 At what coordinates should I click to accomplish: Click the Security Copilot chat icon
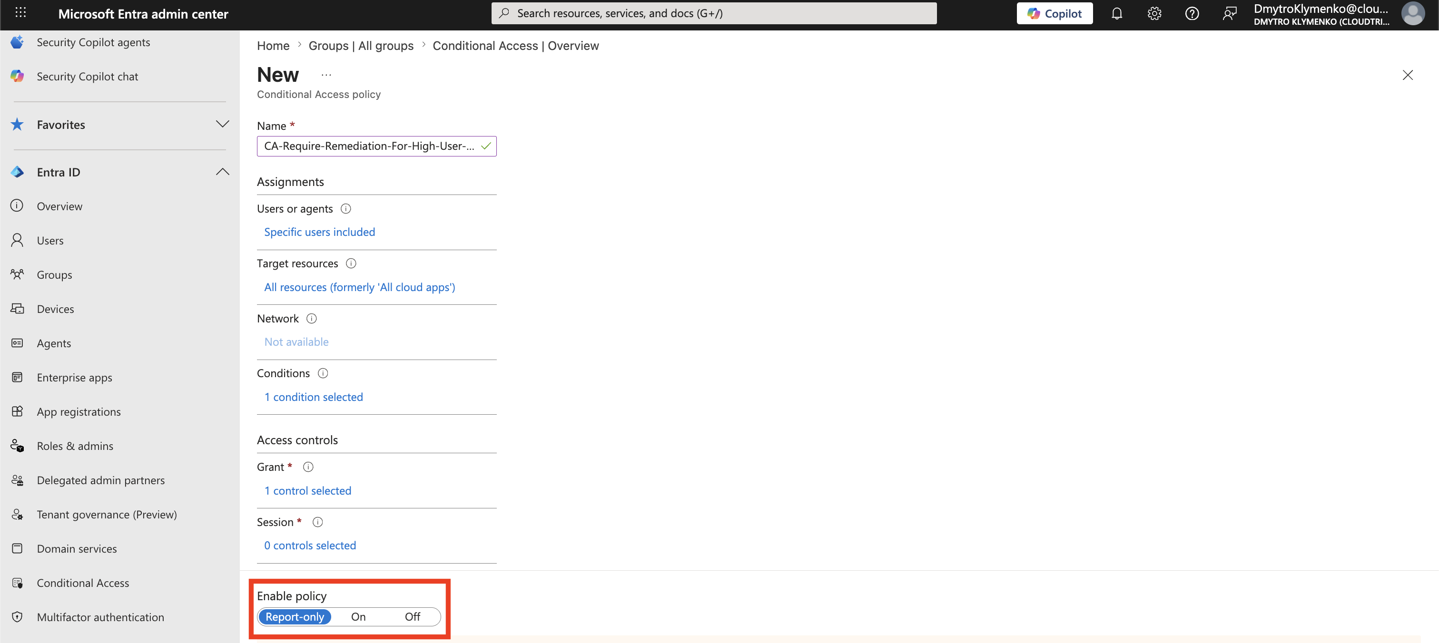click(x=17, y=76)
